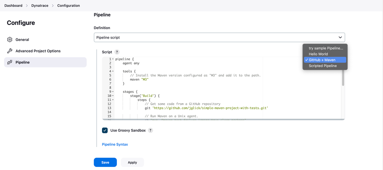
Task: Open the Pipeline Syntax link
Action: pyautogui.click(x=115, y=144)
